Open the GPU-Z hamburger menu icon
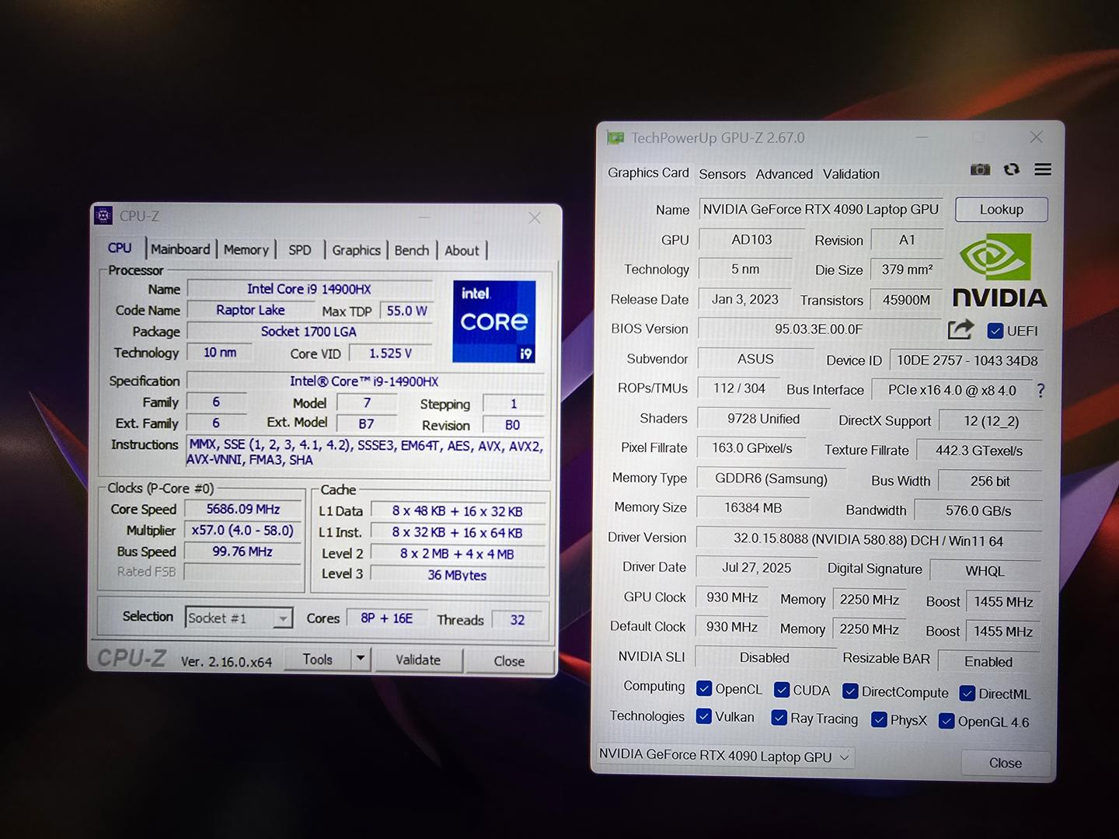Viewport: 1119px width, 839px height. 1043,169
